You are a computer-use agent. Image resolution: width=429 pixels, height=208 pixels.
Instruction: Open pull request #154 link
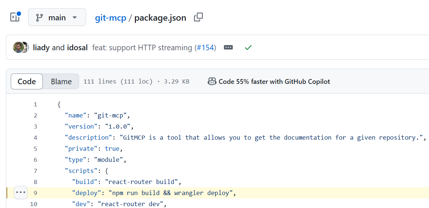[x=205, y=48]
